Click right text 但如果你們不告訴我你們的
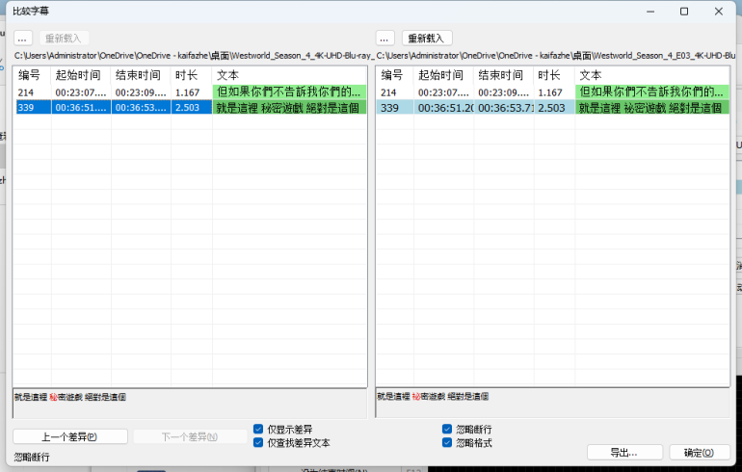The width and height of the screenshot is (742, 472). (650, 92)
